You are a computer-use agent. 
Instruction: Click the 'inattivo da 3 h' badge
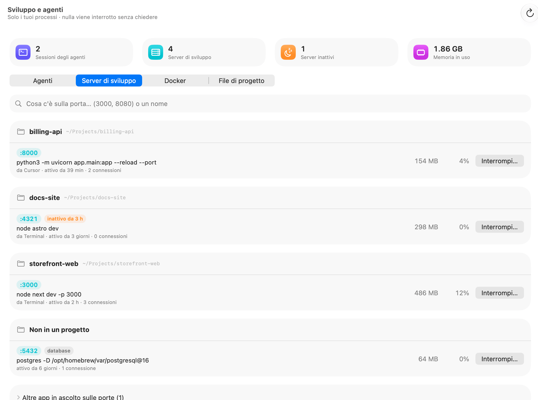(x=65, y=219)
